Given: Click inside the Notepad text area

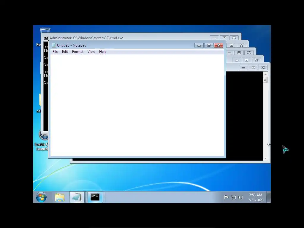Looking at the screenshot, I should 137,105.
